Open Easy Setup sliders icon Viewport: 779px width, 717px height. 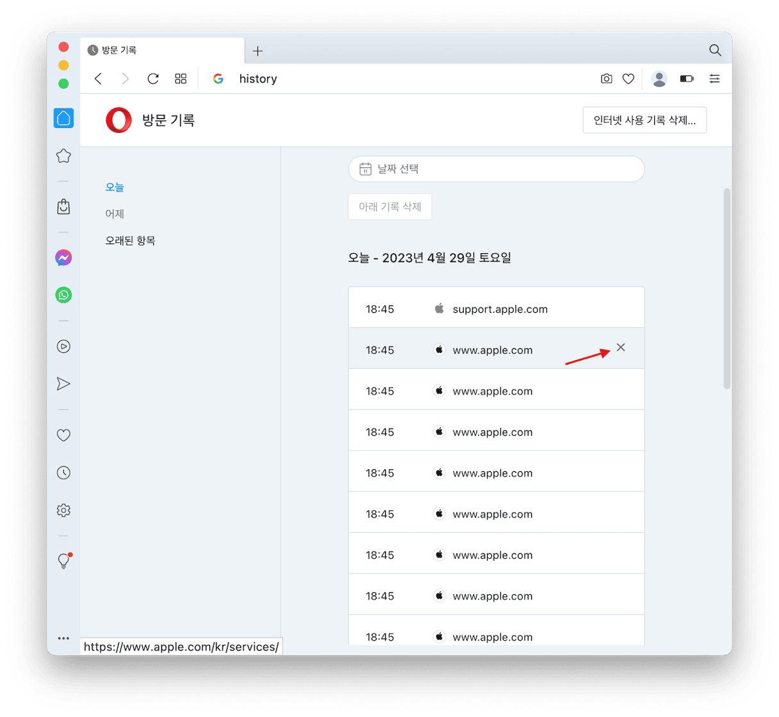714,79
